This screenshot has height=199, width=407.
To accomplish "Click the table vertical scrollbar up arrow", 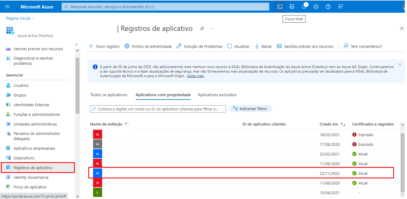I will [x=402, y=124].
